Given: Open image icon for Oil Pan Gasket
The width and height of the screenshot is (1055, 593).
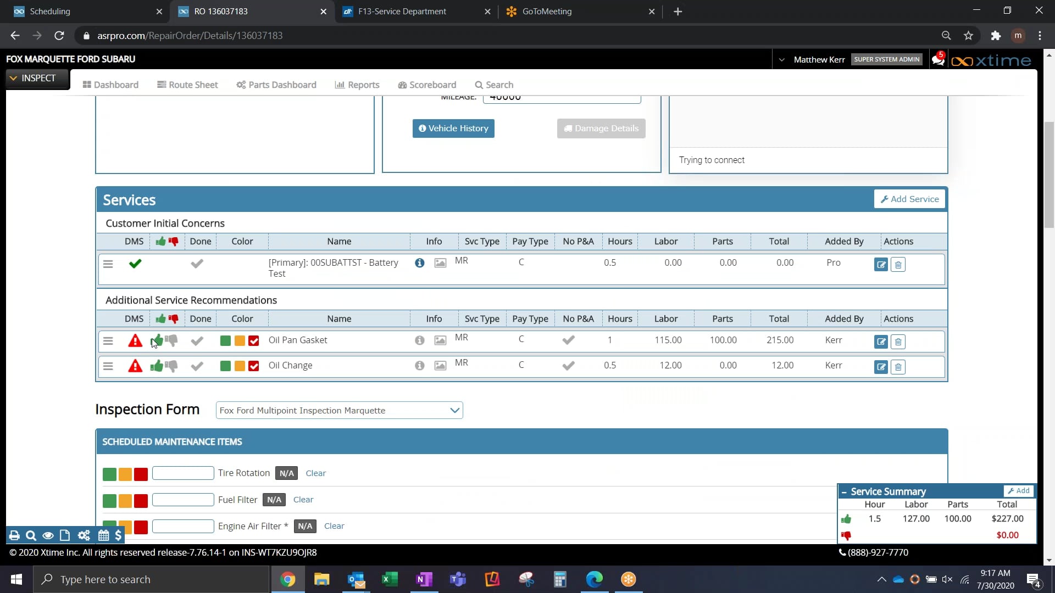Looking at the screenshot, I should click(440, 340).
